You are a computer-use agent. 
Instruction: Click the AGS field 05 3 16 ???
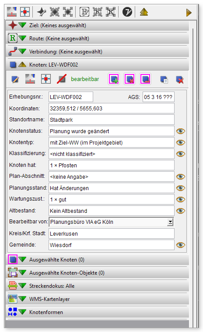coord(158,97)
